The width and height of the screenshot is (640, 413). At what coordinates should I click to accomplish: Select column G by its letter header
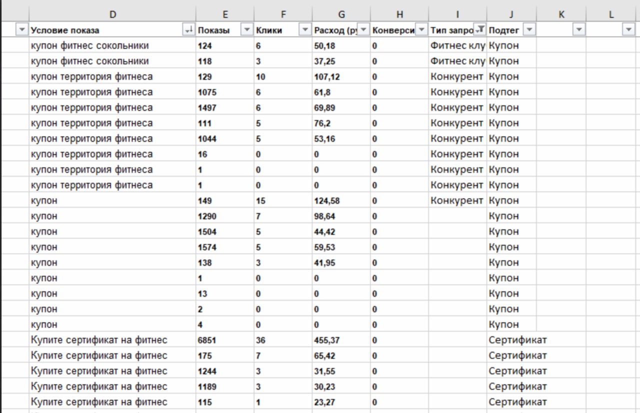341,14
